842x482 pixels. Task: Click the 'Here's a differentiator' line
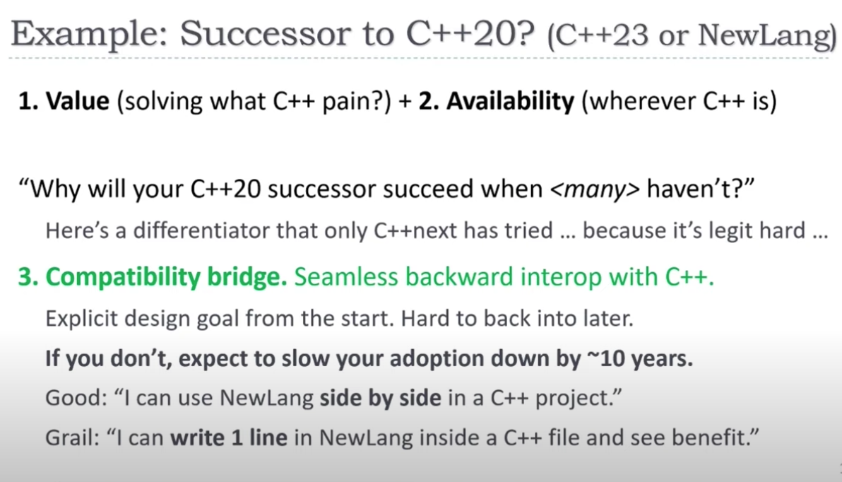coord(437,230)
